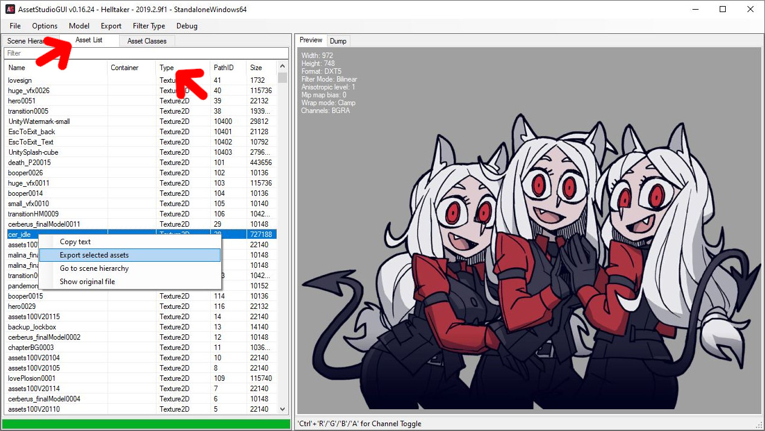Select the assets100V20110 asset row
The height and width of the screenshot is (431, 765).
point(141,409)
